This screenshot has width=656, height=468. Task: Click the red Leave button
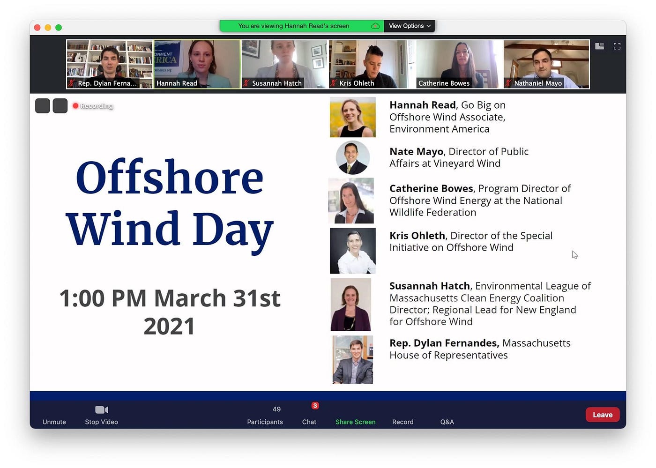click(603, 415)
